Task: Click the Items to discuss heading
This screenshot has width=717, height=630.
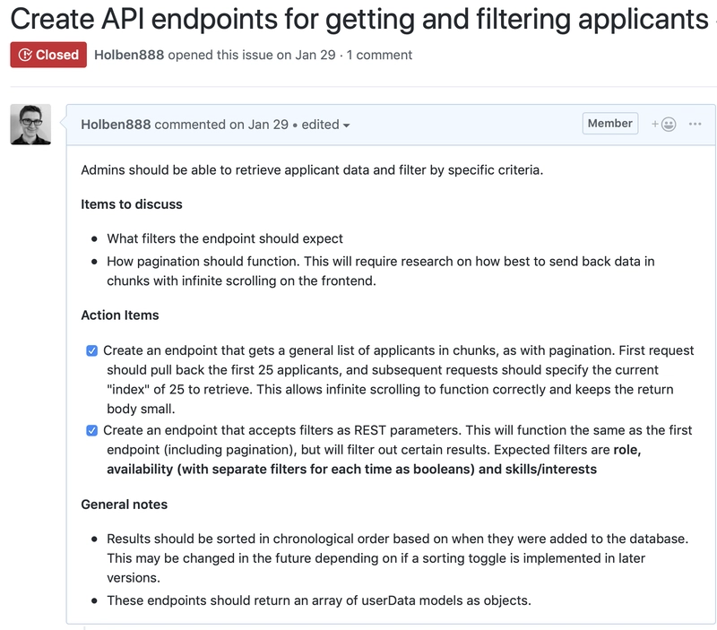Action: click(132, 204)
